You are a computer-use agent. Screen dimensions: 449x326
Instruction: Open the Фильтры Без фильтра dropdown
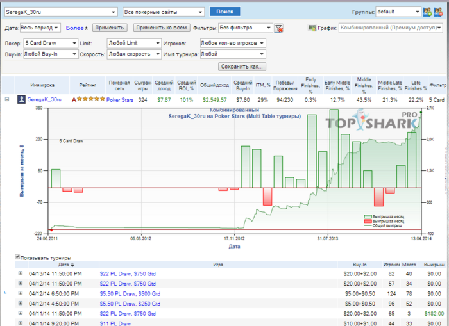pyautogui.click(x=245, y=28)
